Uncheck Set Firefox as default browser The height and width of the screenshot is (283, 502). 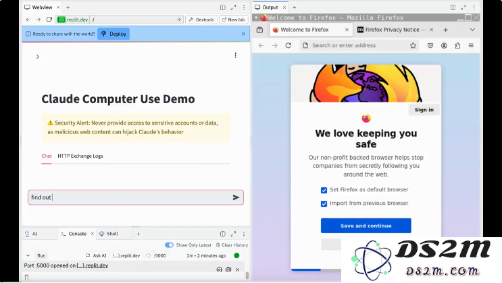(x=324, y=190)
